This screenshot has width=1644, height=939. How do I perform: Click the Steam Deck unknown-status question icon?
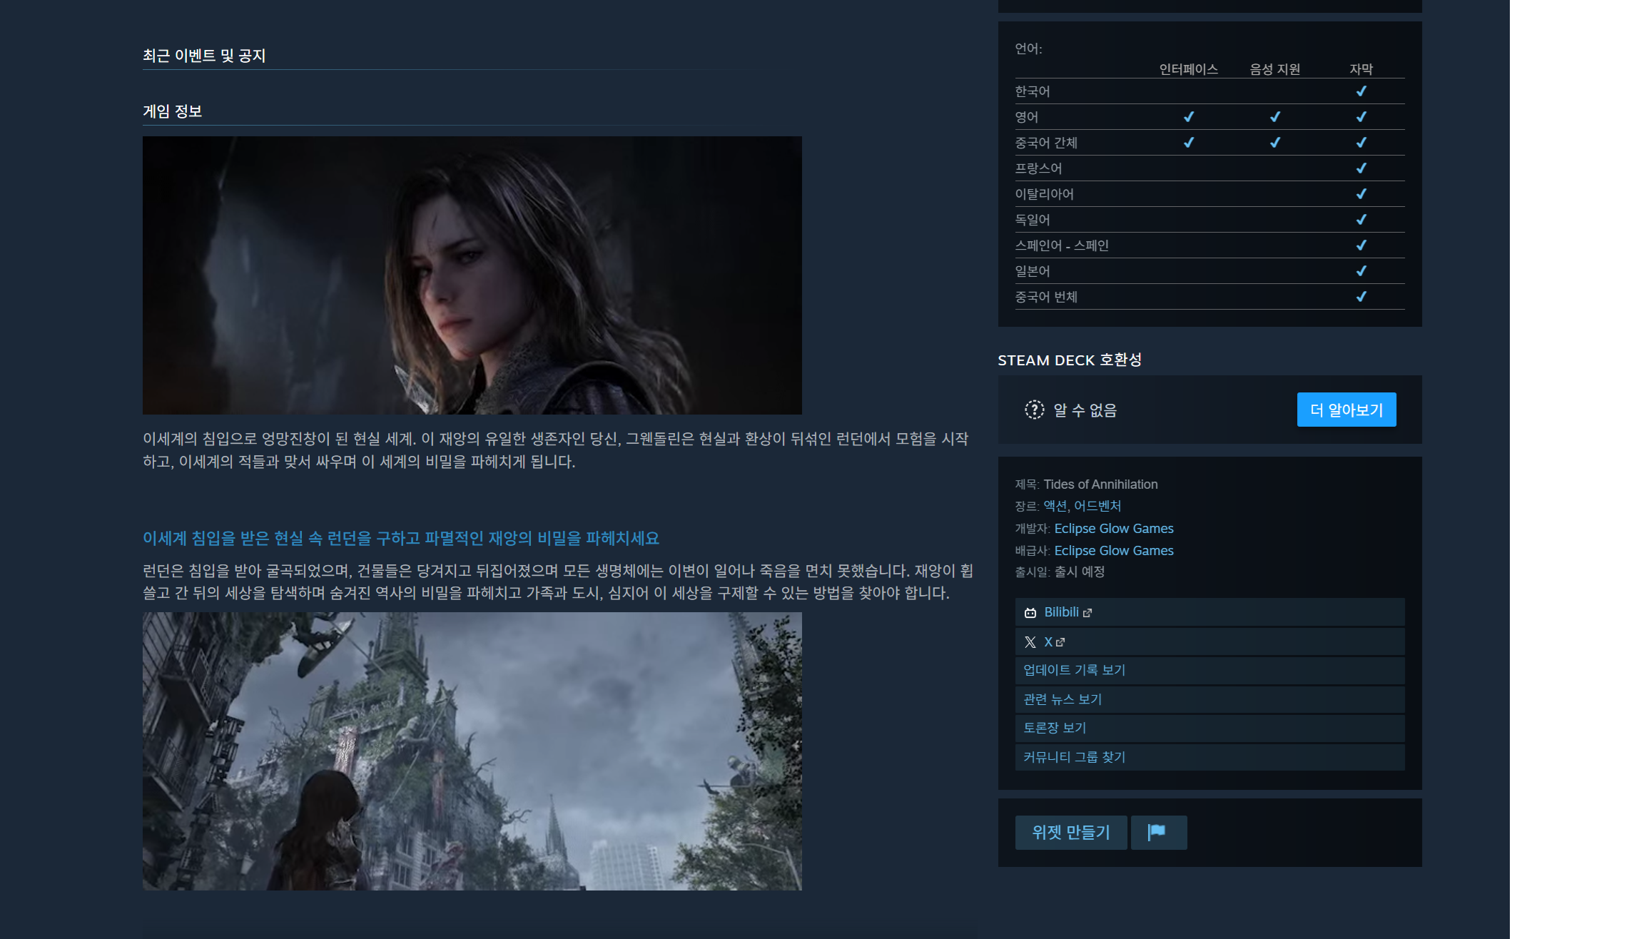pos(1034,410)
